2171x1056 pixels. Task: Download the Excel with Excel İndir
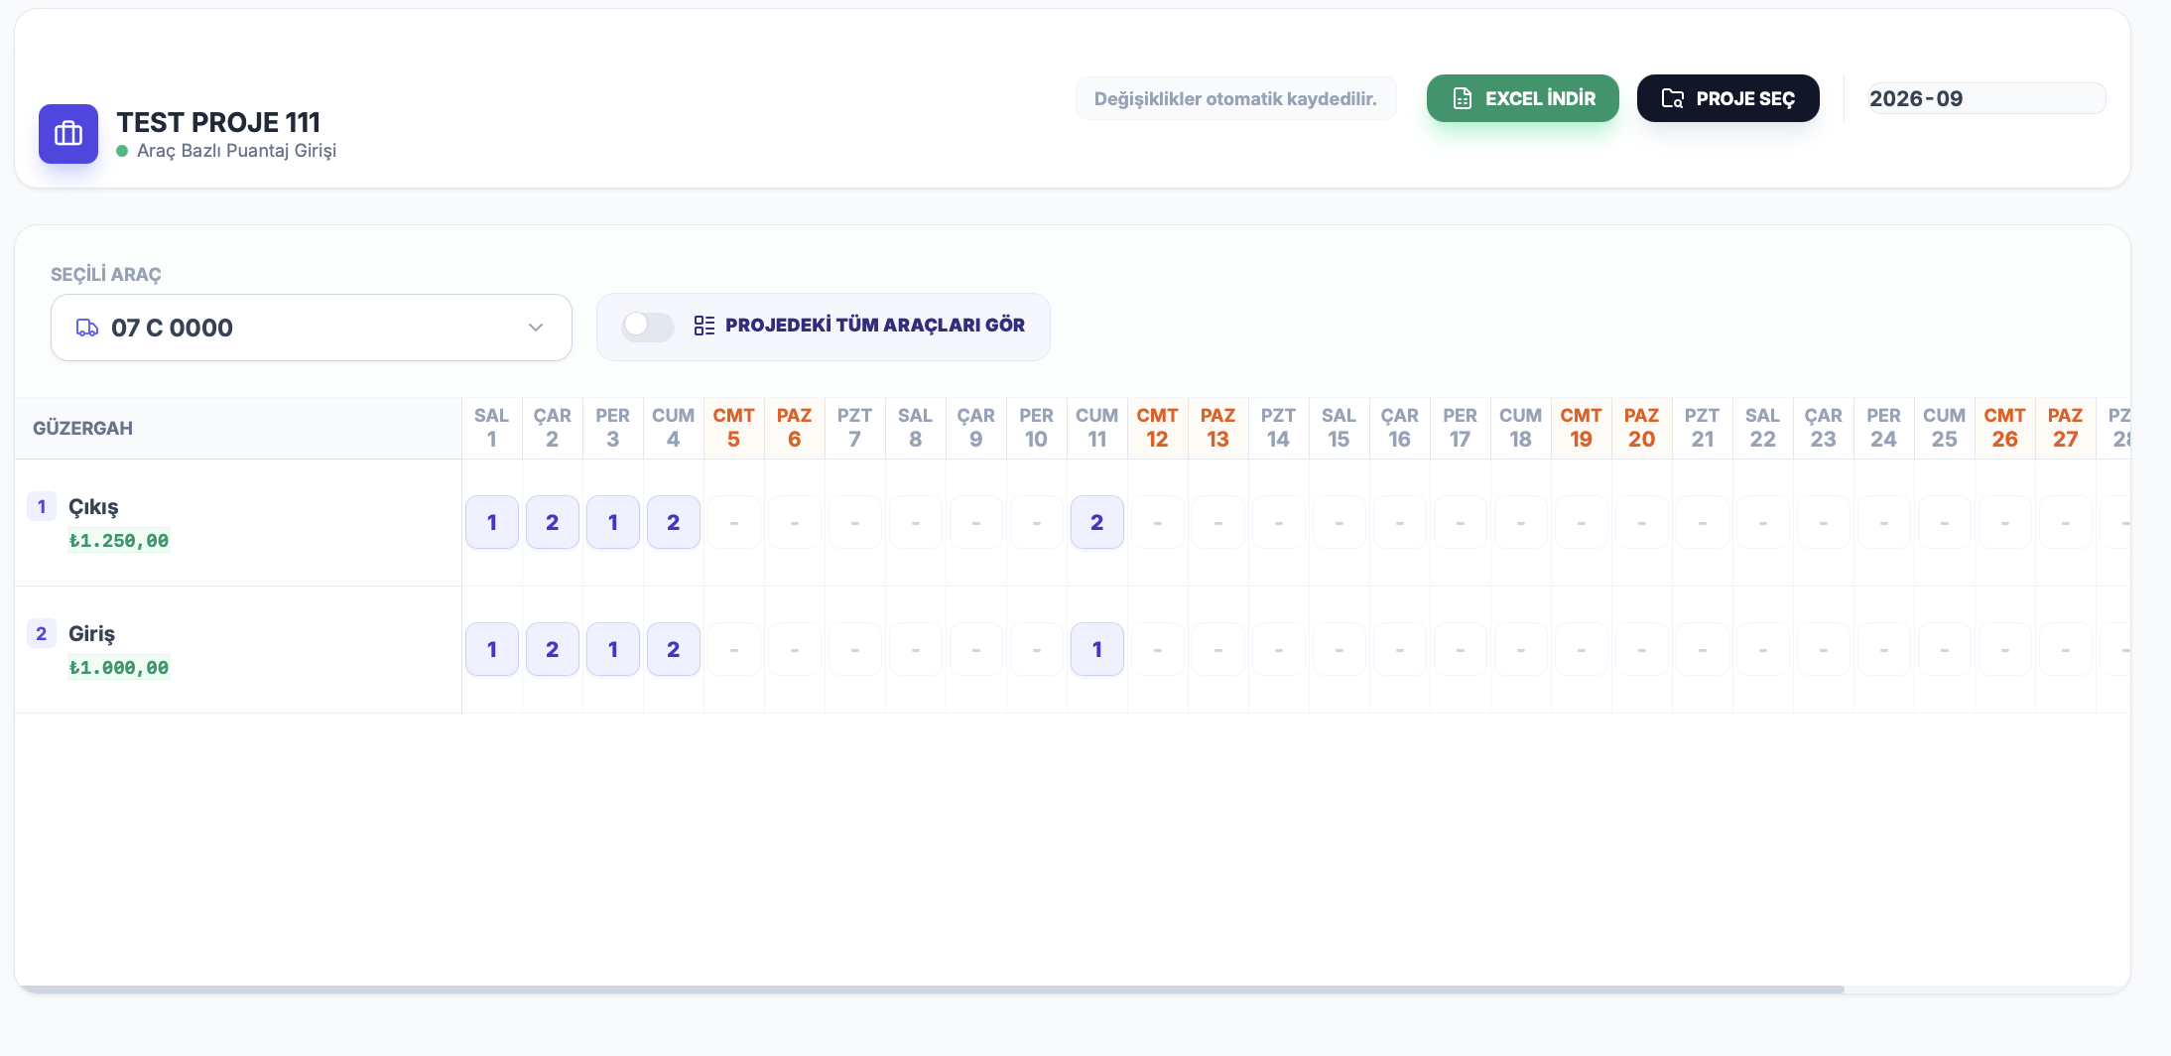click(x=1523, y=98)
